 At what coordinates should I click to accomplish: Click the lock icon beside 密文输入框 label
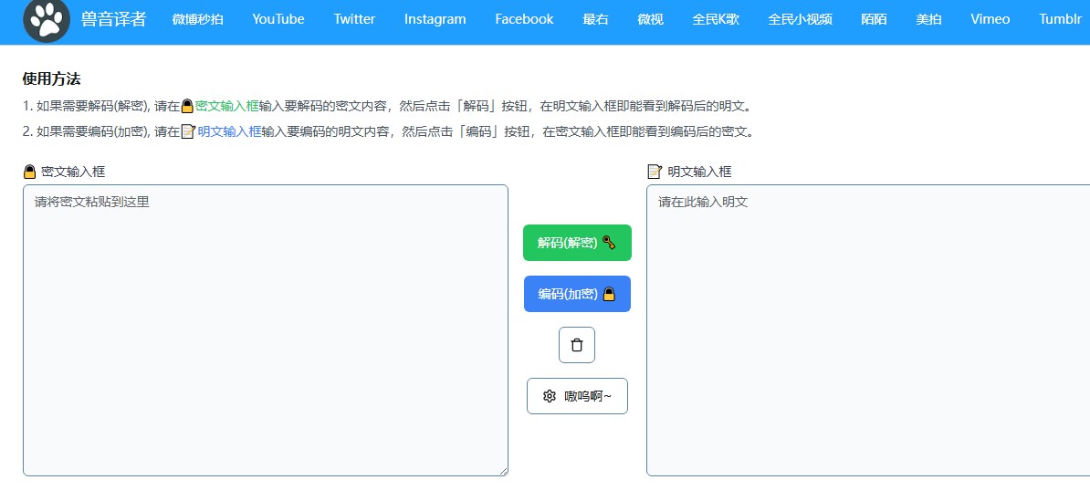coord(29,172)
